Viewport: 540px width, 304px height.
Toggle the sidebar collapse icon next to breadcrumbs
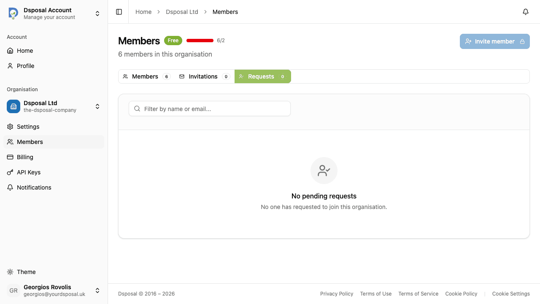pos(119,12)
